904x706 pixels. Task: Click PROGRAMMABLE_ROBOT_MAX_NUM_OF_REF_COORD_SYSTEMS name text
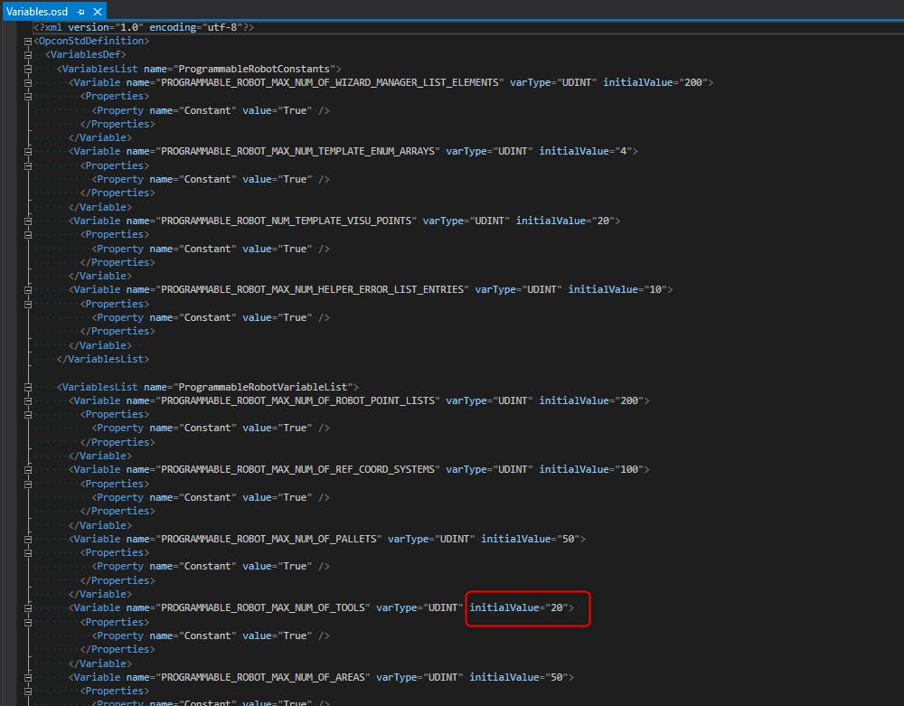(298, 469)
